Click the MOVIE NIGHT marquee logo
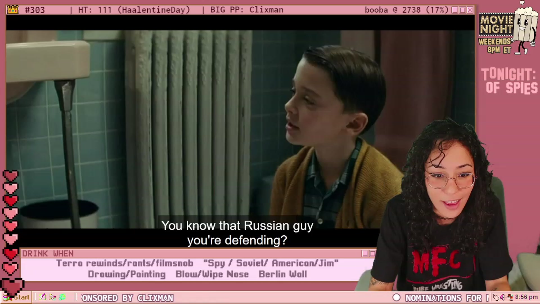Viewport: 540px width, 304px height. 497,24
